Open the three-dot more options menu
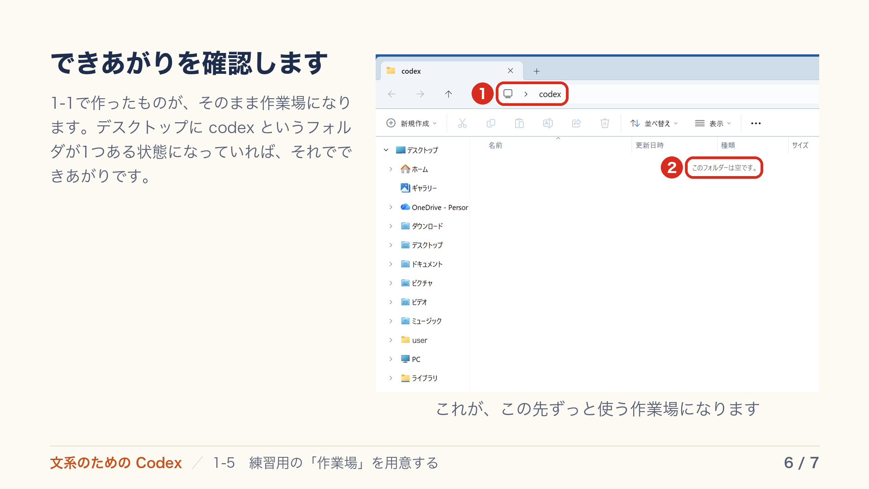Image resolution: width=869 pixels, height=489 pixels. point(756,123)
